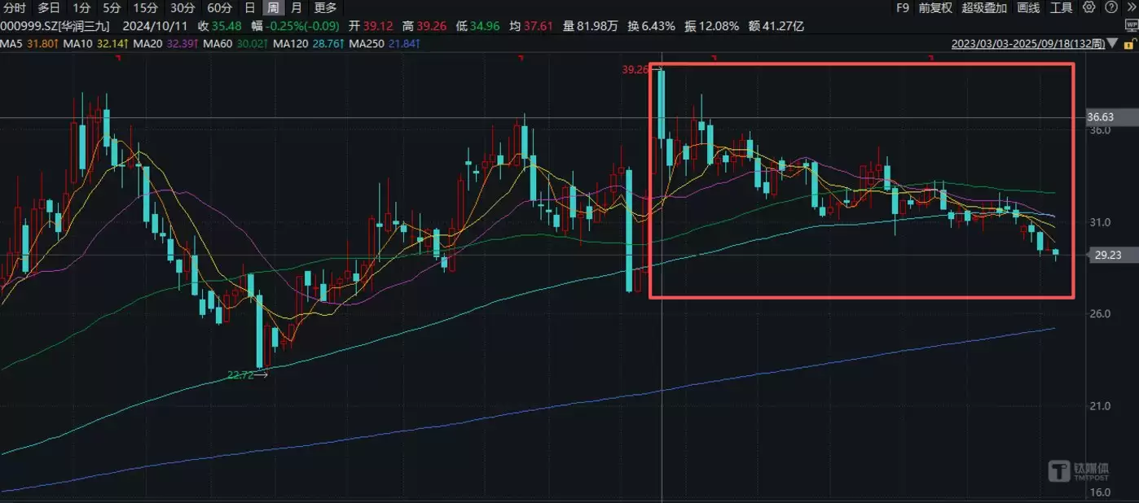Click the 31.0 price axis label

pyautogui.click(x=1100, y=222)
